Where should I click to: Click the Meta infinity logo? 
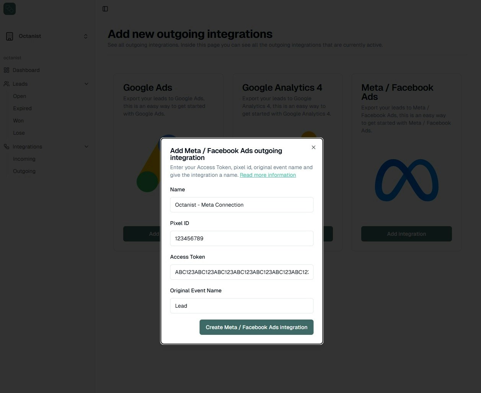click(x=407, y=180)
